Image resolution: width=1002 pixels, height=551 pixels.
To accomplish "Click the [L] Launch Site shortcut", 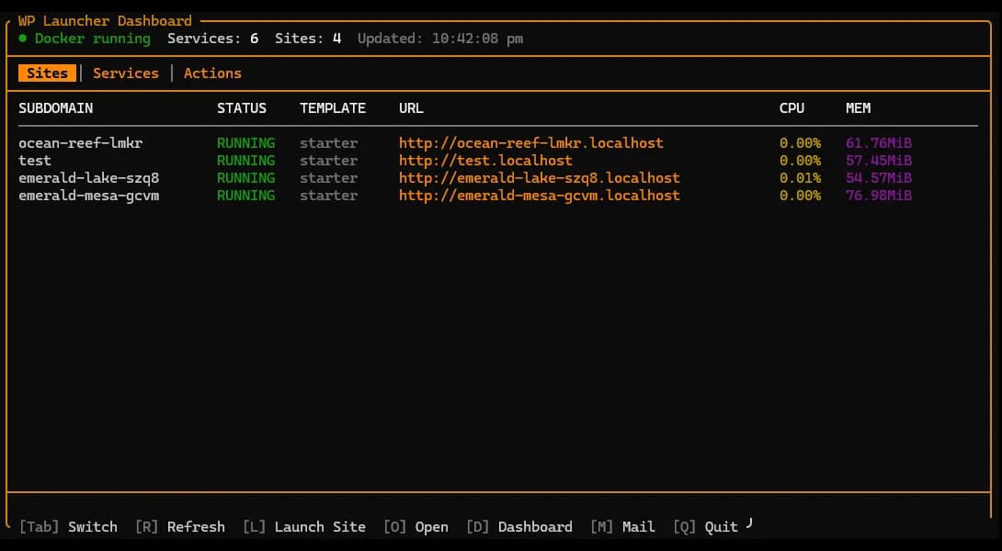I will pos(304,527).
